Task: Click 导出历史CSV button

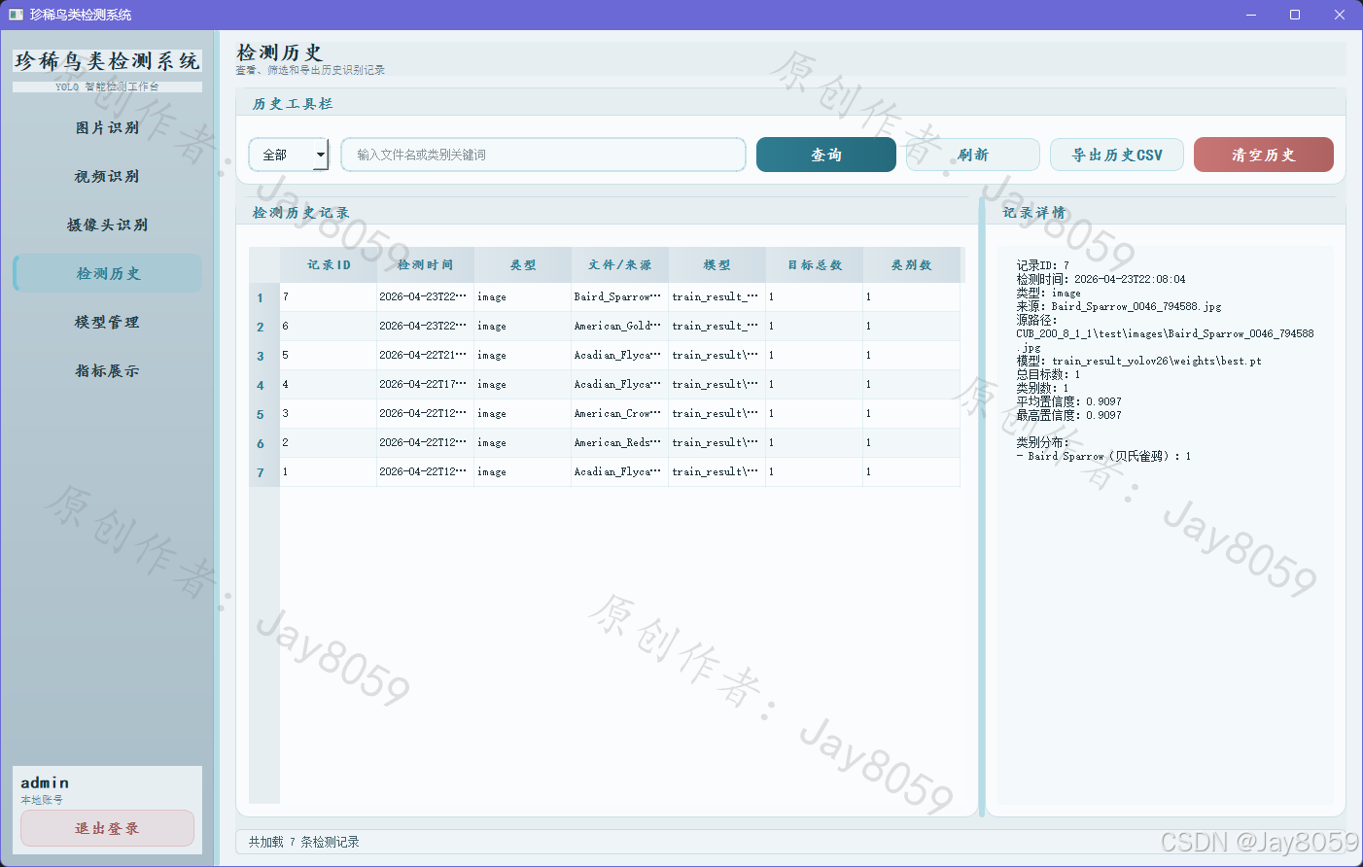Action: pos(1117,155)
